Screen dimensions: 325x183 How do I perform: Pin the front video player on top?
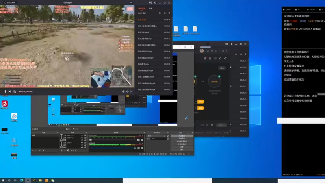tap(155, 2)
